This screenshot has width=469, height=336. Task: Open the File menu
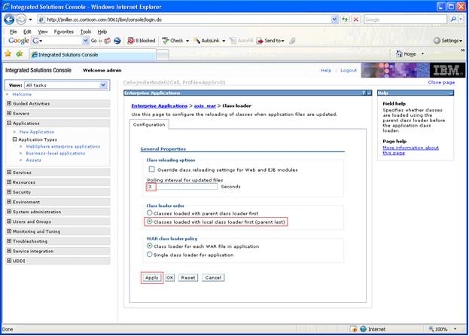tap(13, 32)
